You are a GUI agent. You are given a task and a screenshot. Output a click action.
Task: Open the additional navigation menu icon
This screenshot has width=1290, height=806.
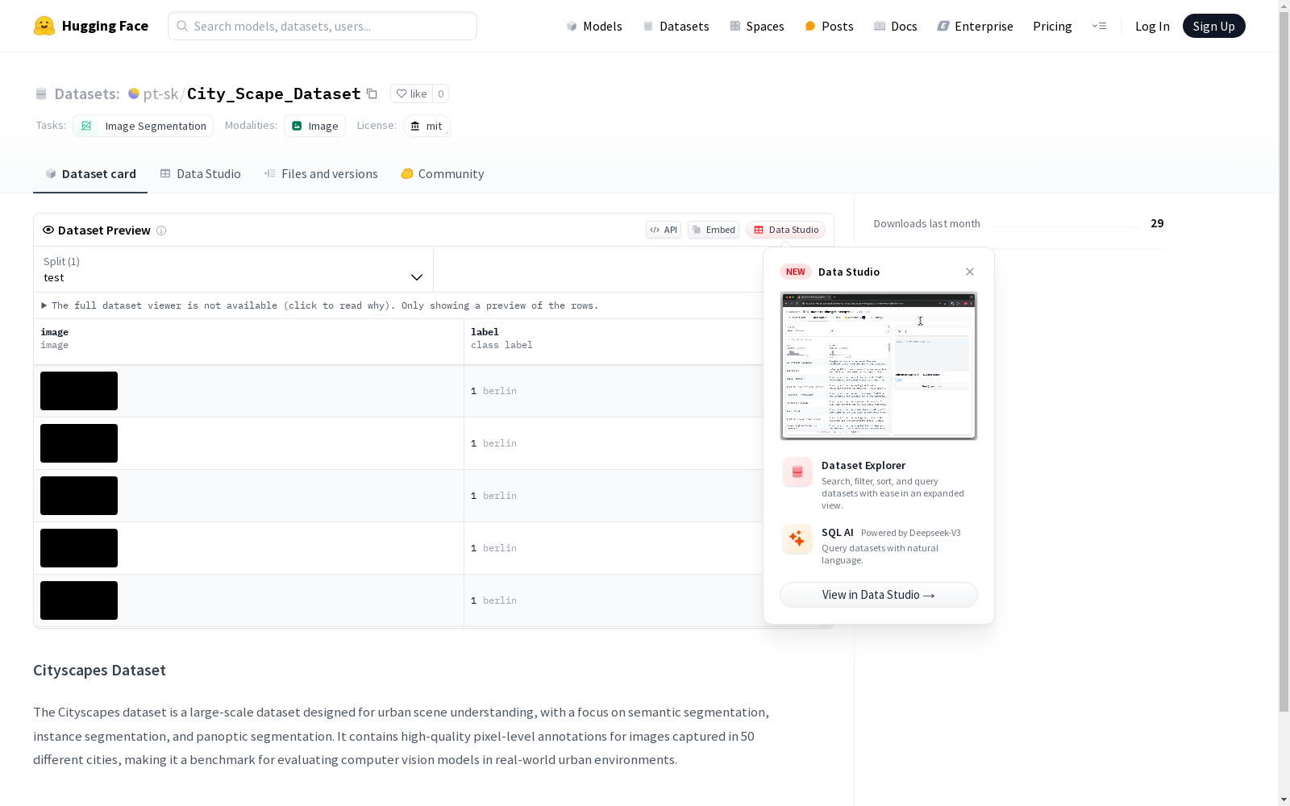[1099, 26]
